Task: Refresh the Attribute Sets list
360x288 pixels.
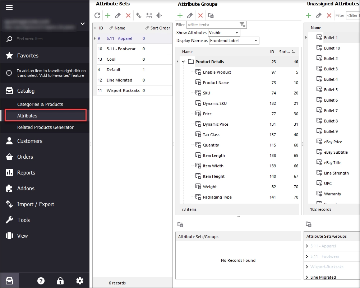Action: pyautogui.click(x=97, y=15)
